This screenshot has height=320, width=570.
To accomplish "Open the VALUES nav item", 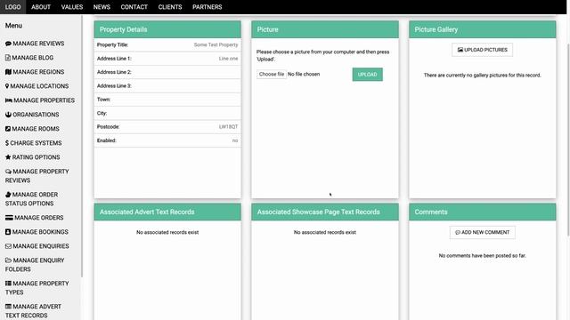I will pos(72,7).
